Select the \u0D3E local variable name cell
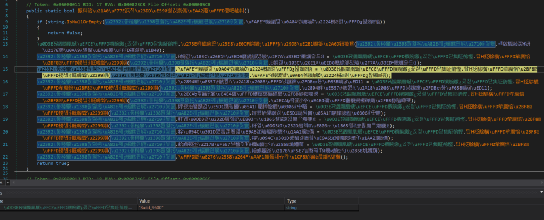Image resolution: width=544 pixels, height=220 pixels. pyautogui.click(x=69, y=207)
